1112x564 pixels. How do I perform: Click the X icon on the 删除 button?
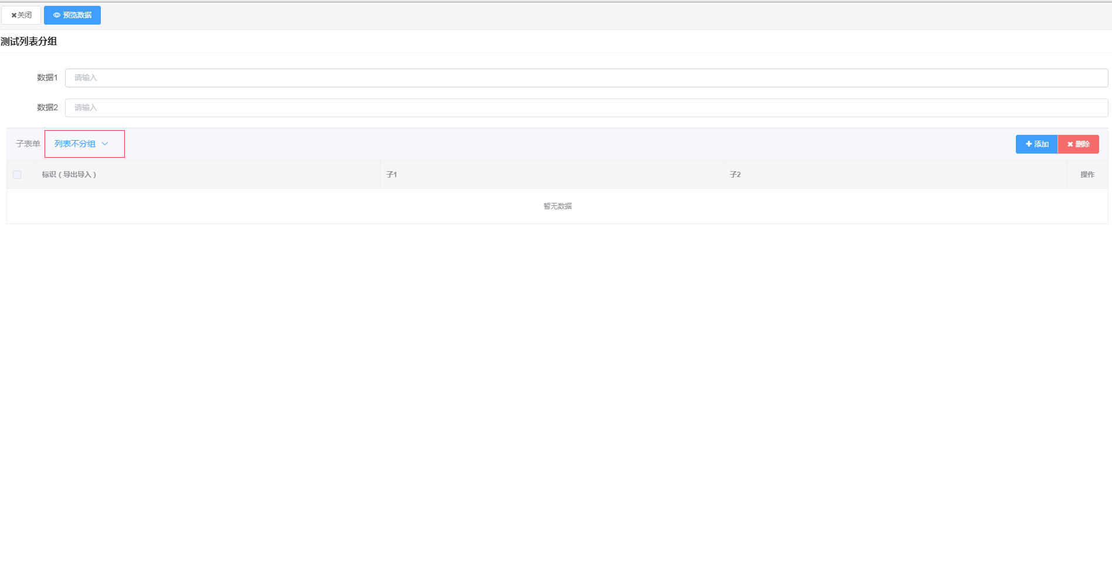tap(1070, 144)
